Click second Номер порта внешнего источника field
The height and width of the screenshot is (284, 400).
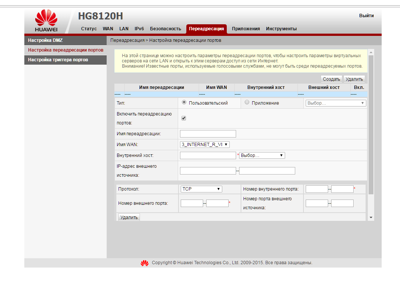[x=342, y=203]
